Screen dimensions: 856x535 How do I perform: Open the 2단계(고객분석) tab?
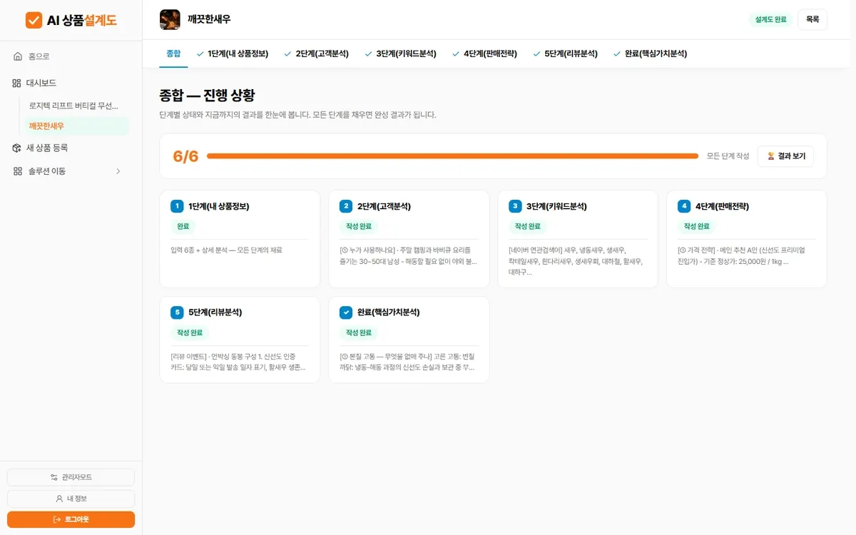[x=316, y=53]
